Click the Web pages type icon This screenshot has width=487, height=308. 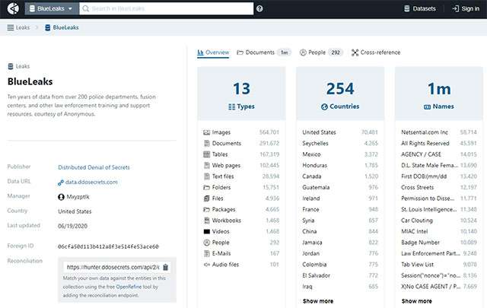206,166
